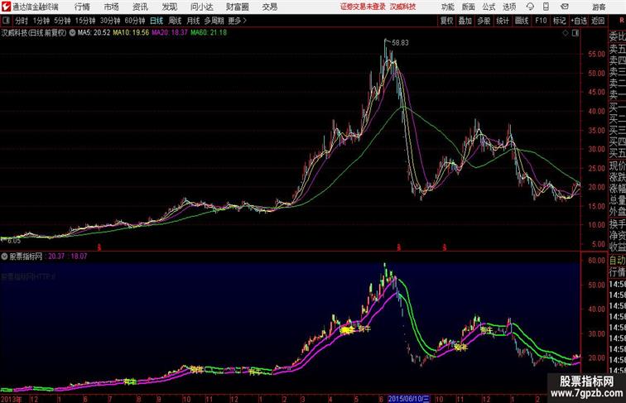Switch to the 分时 period tab

[22, 21]
